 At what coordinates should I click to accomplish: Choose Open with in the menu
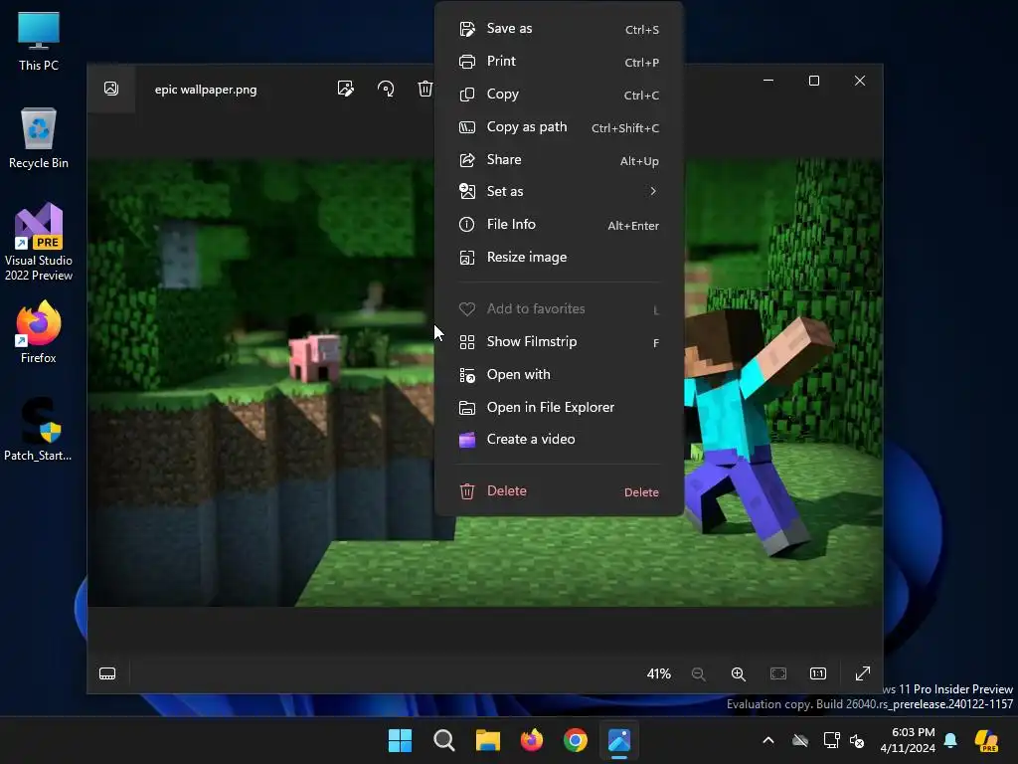coord(559,375)
